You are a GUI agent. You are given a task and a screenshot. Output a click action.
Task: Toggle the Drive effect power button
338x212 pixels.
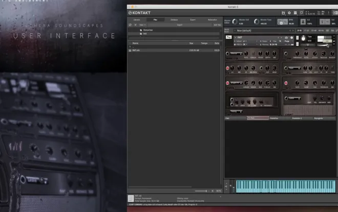[x=286, y=68]
